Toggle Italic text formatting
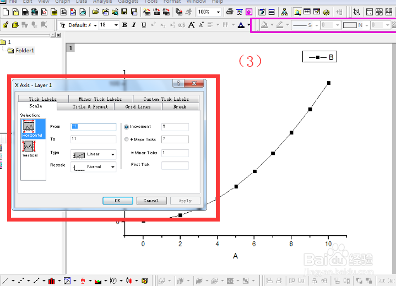 coord(134,25)
